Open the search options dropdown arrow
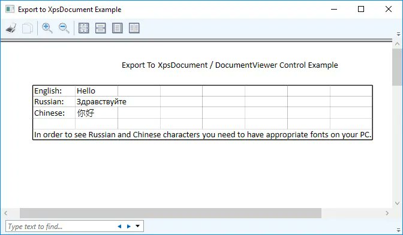Screen dimensions: 403x235 coord(138,226)
